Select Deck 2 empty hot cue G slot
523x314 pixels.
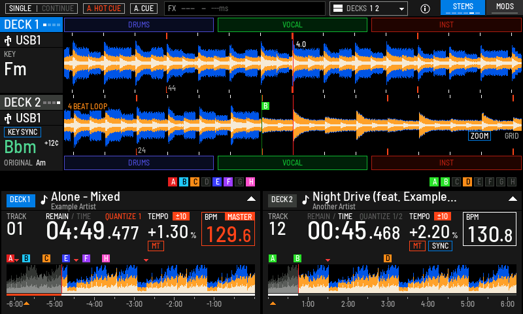coord(501,182)
